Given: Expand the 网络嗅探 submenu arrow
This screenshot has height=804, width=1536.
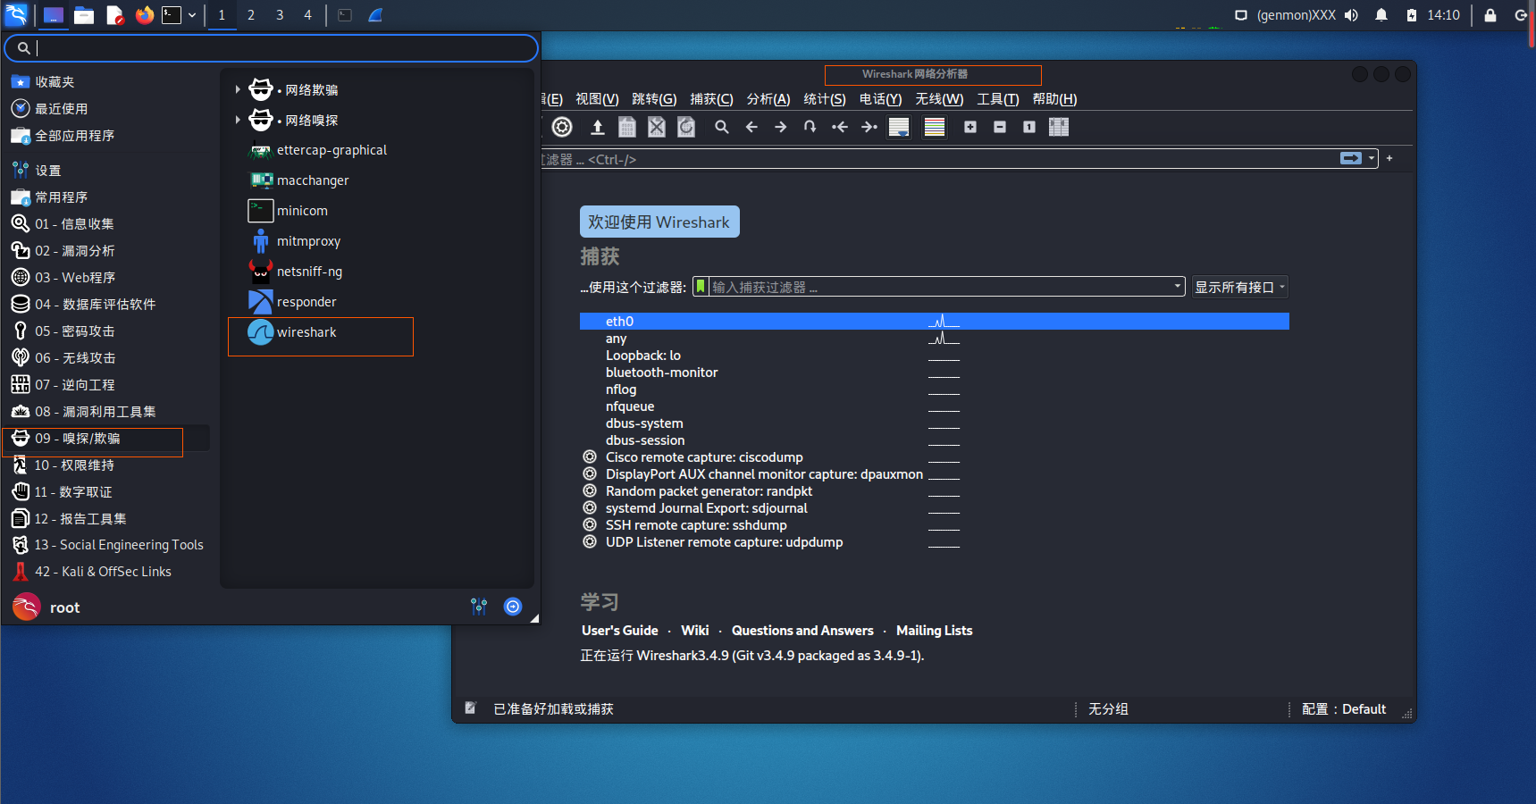Looking at the screenshot, I should pos(238,120).
